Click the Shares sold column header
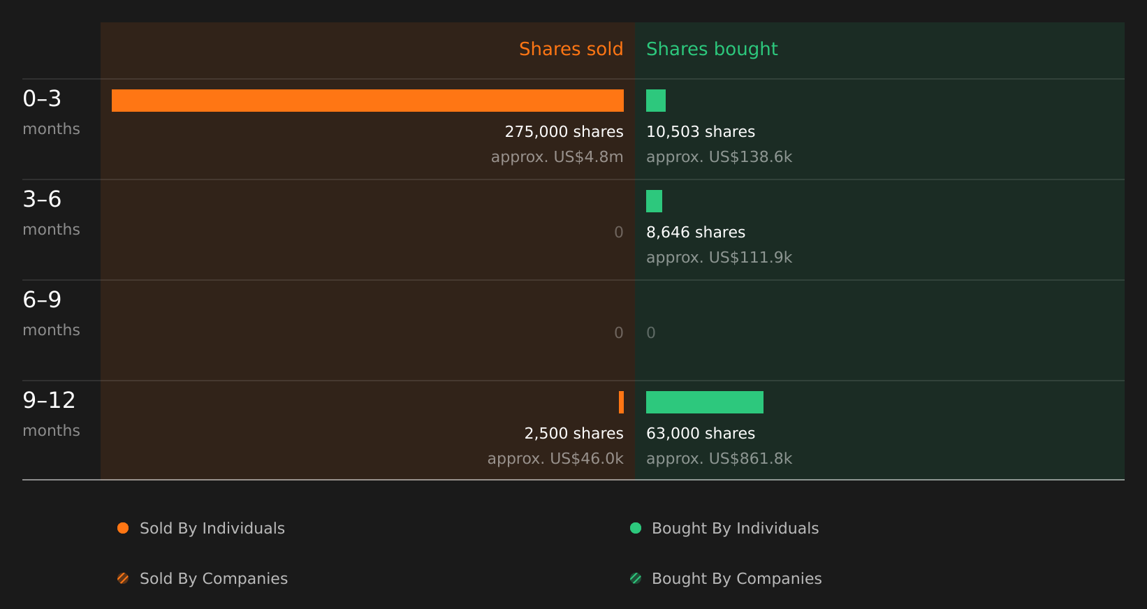 [571, 49]
